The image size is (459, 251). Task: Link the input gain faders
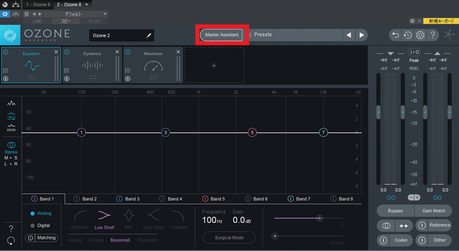tap(391, 198)
